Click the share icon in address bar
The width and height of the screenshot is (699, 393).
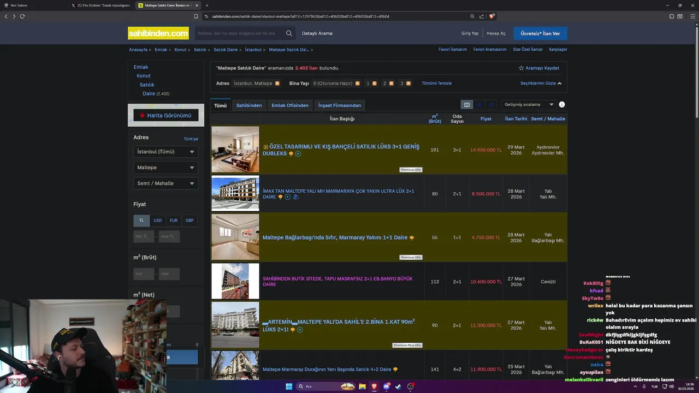482,16
